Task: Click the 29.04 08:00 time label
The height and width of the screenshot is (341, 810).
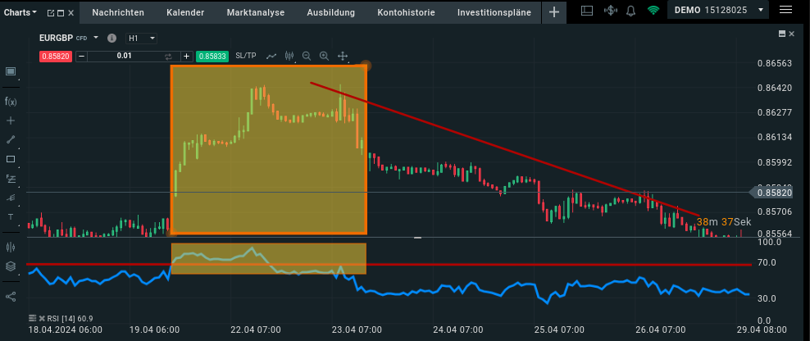Action: (x=760, y=330)
